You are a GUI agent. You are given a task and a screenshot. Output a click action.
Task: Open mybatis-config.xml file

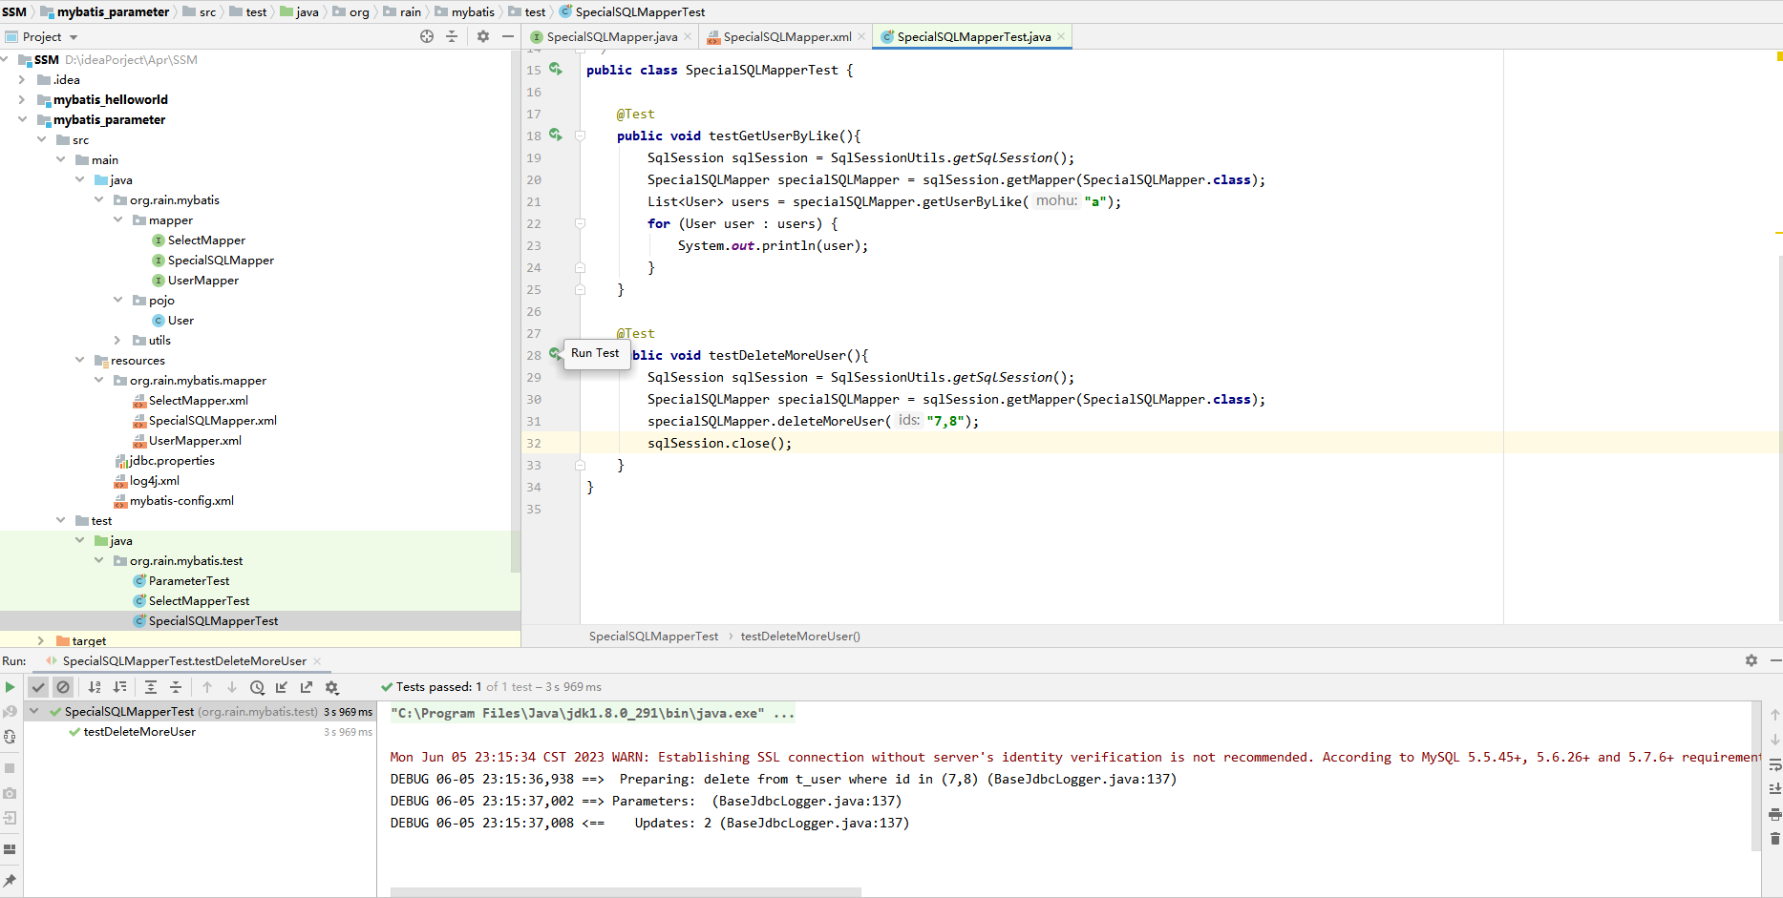(181, 500)
